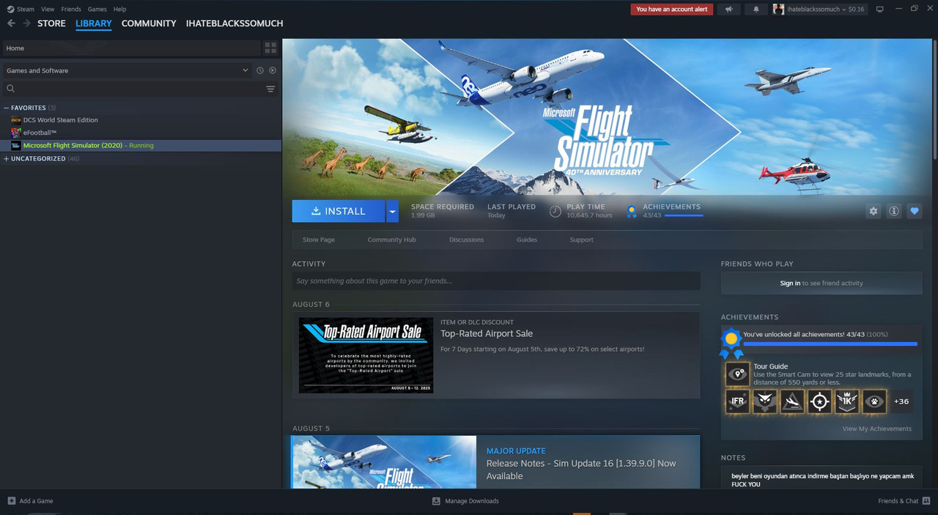The height and width of the screenshot is (515, 938).
Task: Click the 1K crown achievement badge
Action: (846, 401)
